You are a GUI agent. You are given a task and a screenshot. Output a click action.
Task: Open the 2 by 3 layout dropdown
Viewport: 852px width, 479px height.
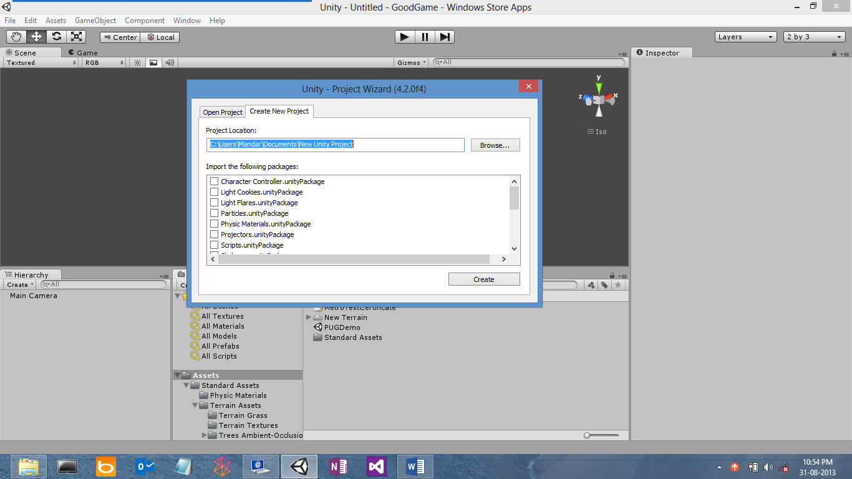coord(815,37)
